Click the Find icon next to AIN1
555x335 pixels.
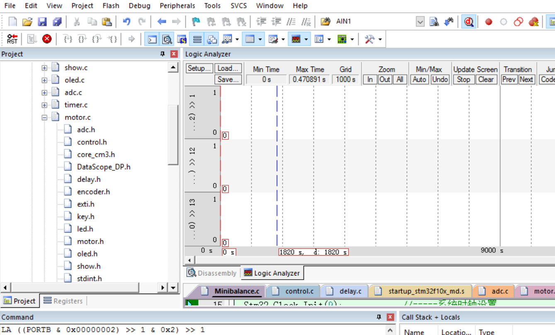(x=434, y=22)
